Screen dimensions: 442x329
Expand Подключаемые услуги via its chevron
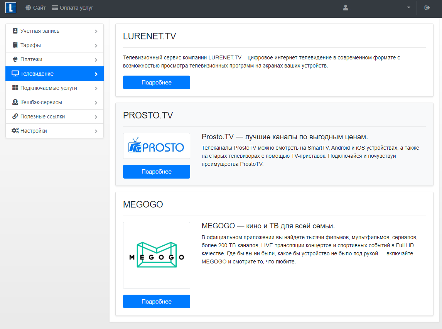click(96, 88)
